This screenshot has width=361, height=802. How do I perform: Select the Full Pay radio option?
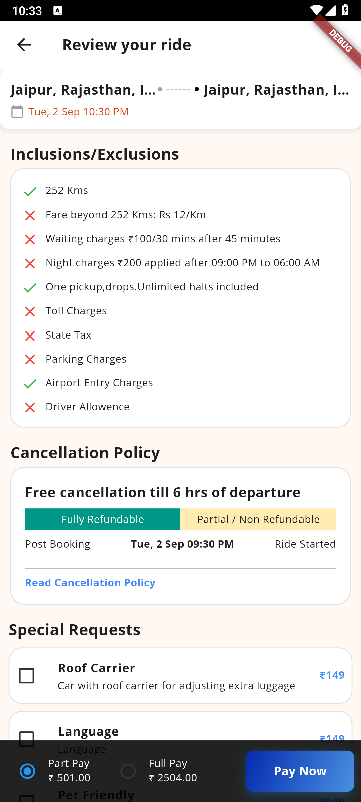[128, 771]
